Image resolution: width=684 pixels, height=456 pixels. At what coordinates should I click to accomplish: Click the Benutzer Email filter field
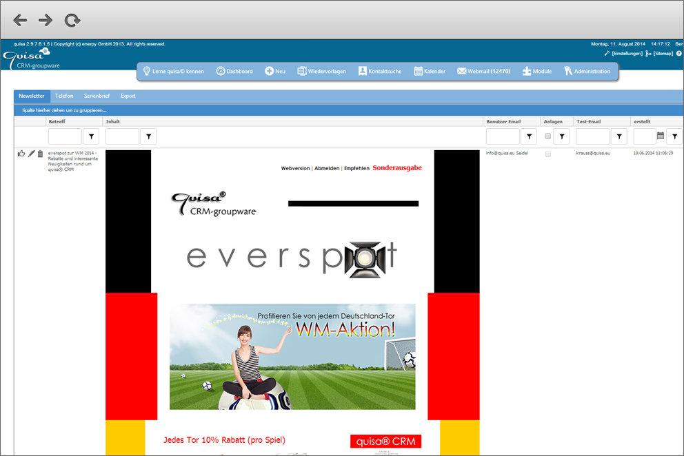click(503, 136)
